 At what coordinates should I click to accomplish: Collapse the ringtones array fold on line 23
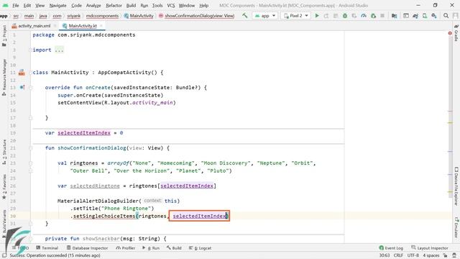[30, 163]
